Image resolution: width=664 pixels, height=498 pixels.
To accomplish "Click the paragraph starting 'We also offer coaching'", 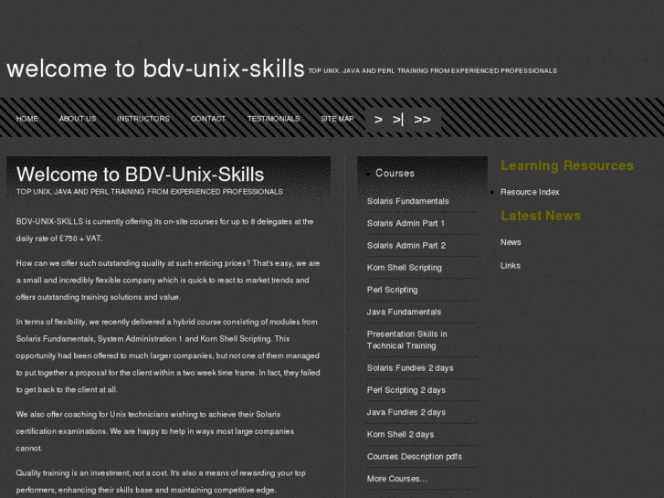I will click(x=155, y=431).
